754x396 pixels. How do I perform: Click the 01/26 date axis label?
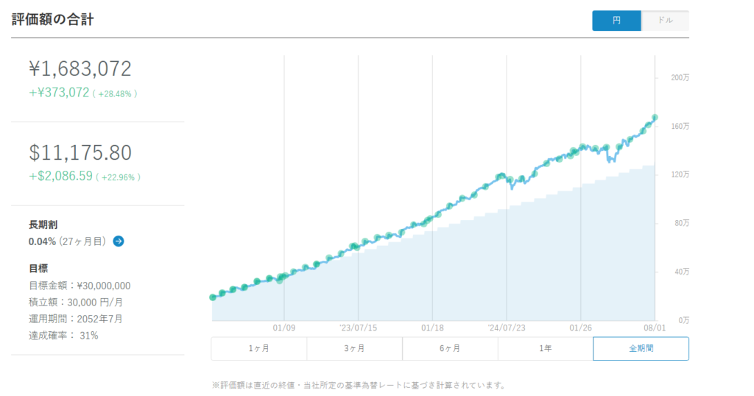tap(580, 328)
